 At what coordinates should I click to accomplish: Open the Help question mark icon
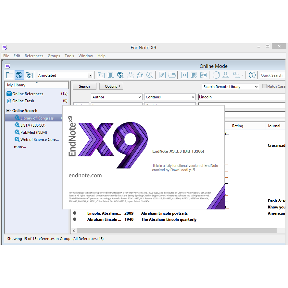252,75
